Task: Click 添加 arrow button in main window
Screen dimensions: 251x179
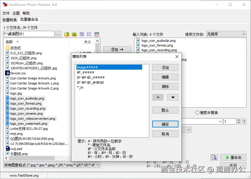Action: click(x=117, y=49)
